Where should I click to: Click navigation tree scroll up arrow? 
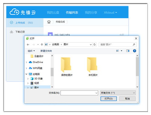coord(52,56)
